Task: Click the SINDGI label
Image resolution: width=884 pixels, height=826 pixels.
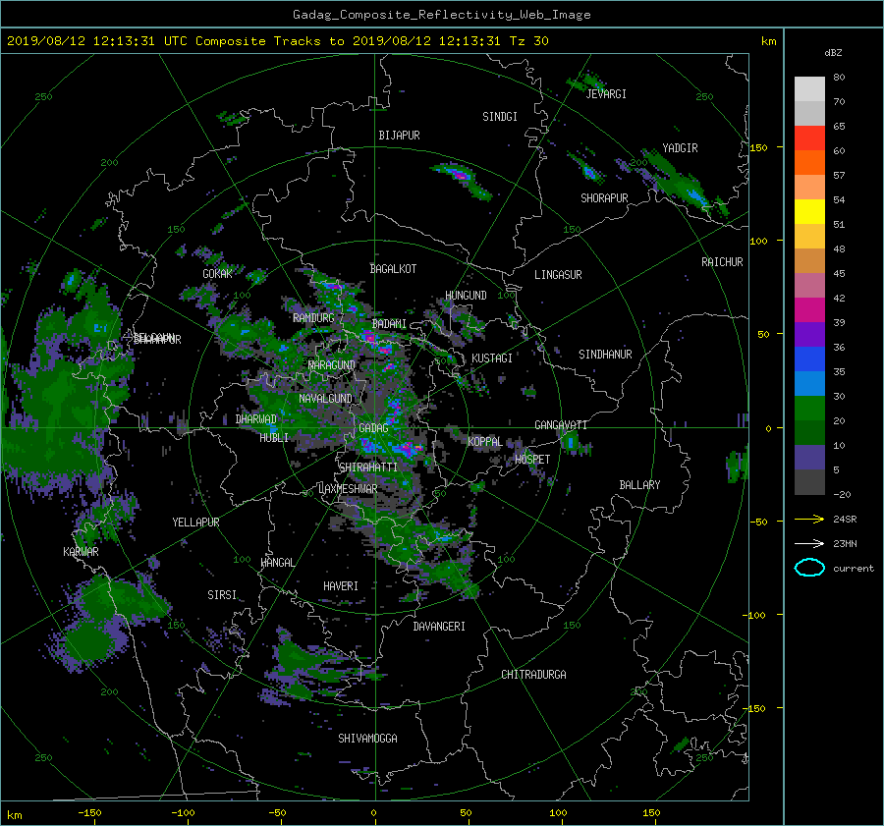Action: pyautogui.click(x=500, y=117)
